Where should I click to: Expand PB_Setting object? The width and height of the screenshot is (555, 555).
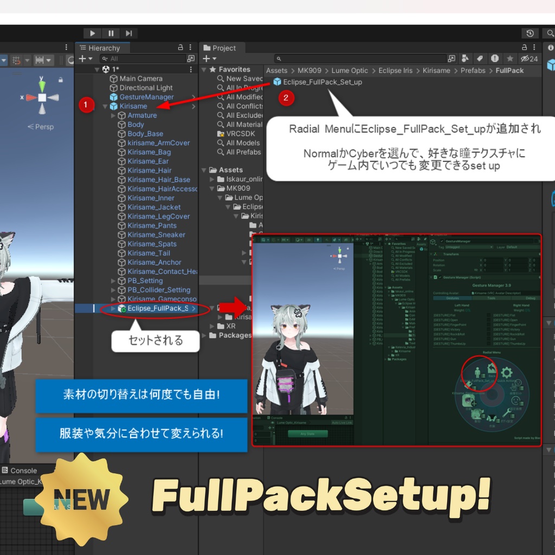coord(113,281)
